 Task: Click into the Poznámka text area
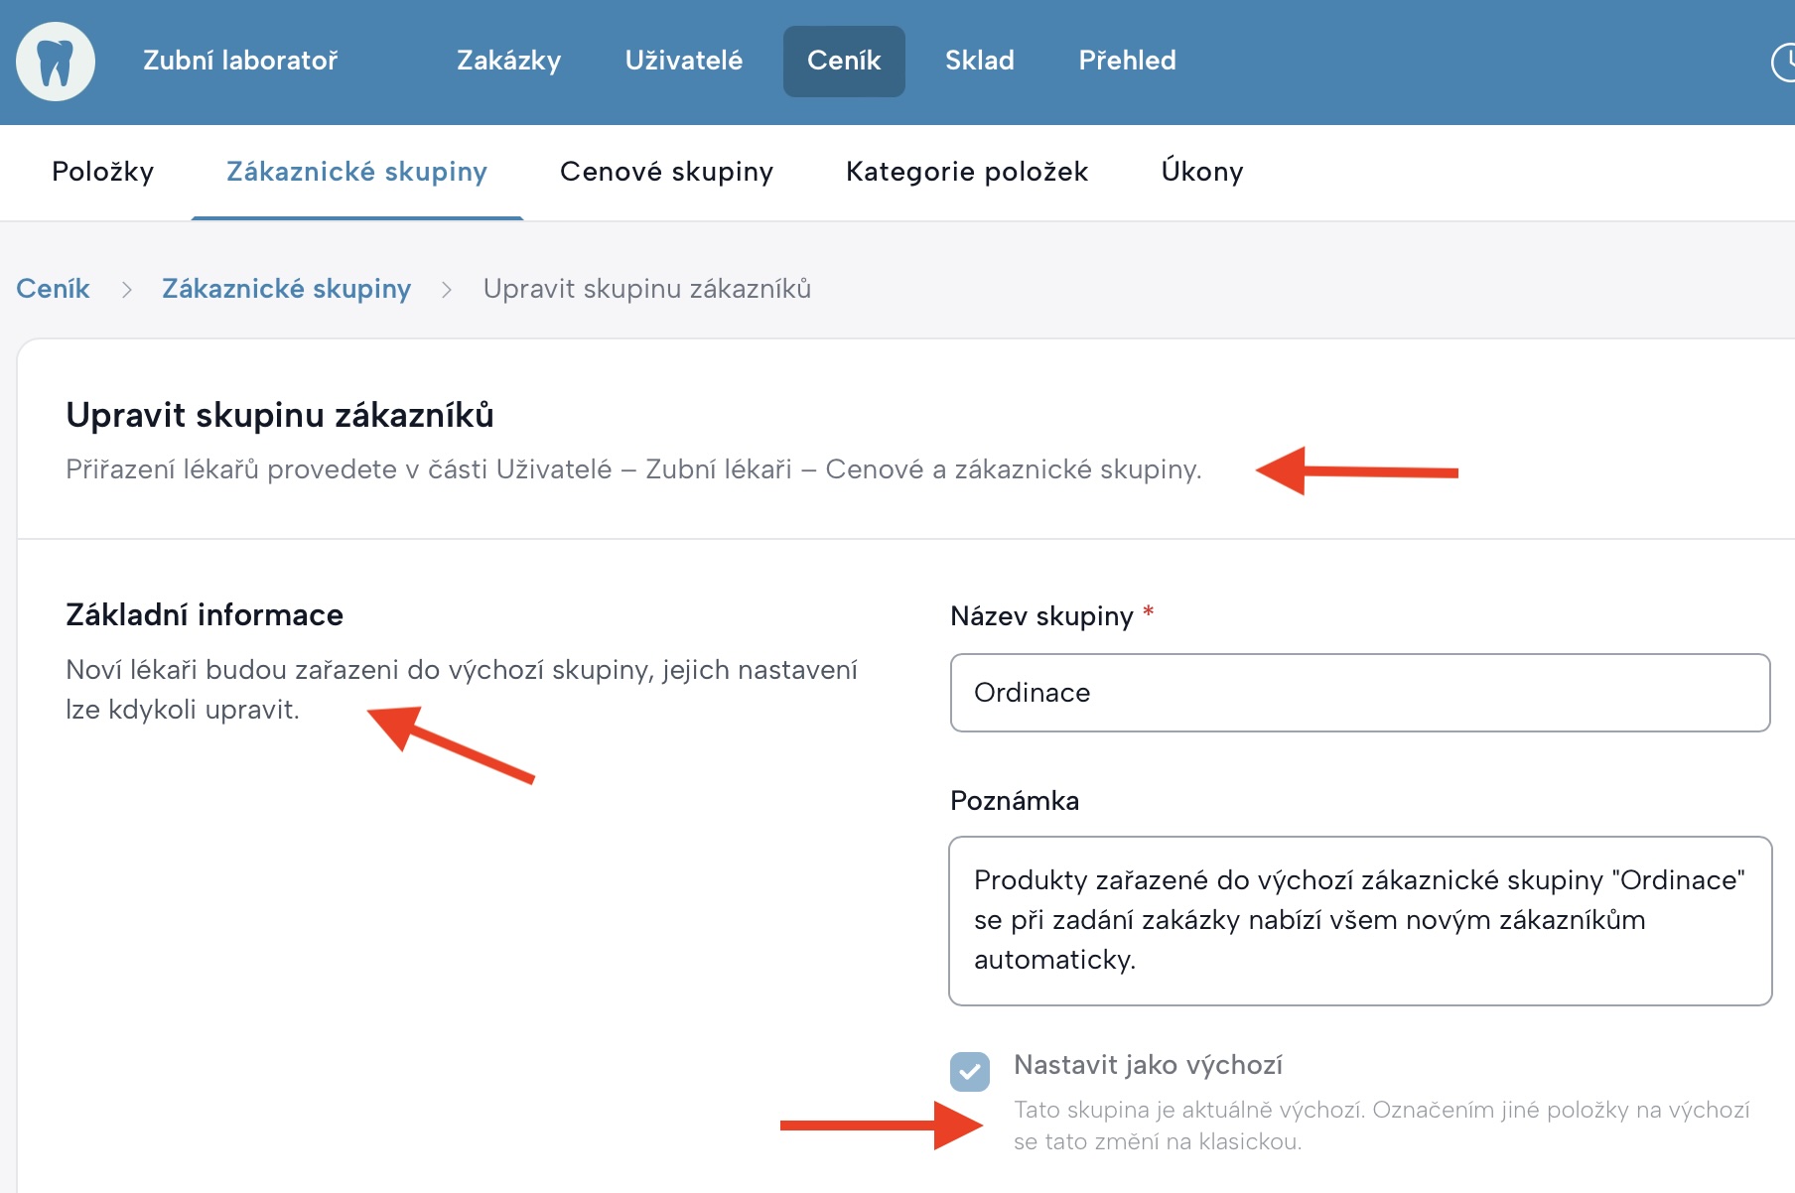[1359, 920]
